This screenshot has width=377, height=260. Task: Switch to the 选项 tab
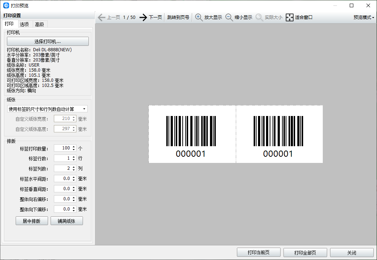pos(24,24)
